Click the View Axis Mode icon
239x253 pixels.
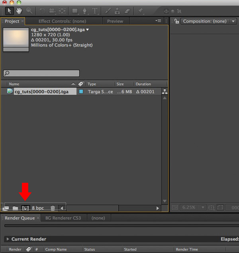(179, 11)
